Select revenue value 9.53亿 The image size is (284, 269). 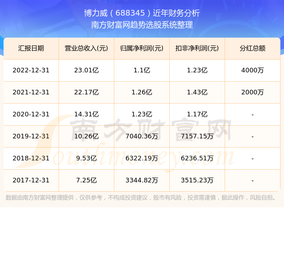pyautogui.click(x=86, y=158)
